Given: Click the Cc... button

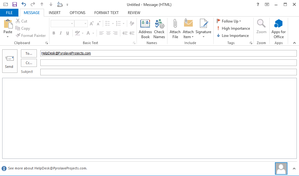Looking at the screenshot, I should (29, 63).
